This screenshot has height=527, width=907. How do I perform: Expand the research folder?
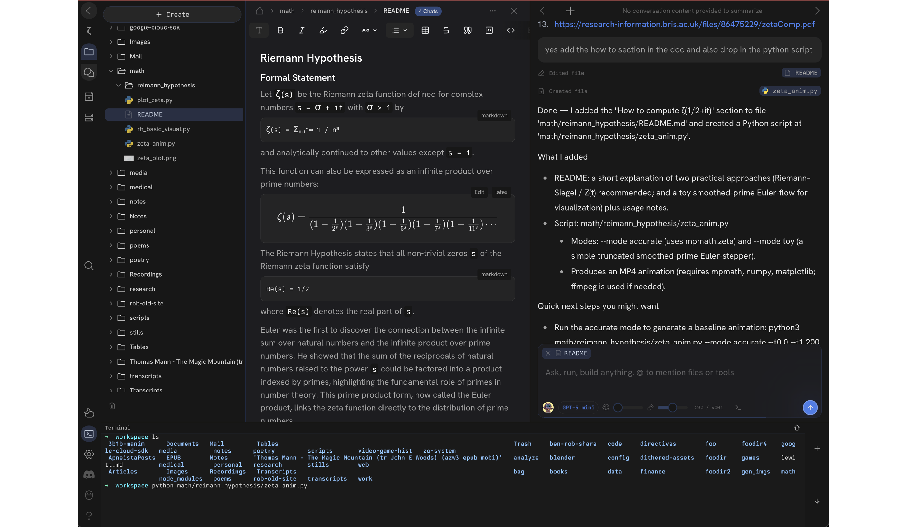111,289
